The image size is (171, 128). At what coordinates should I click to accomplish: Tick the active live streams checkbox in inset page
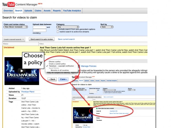[103, 93]
